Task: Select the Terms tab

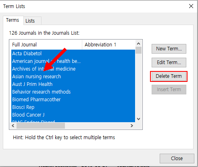Action: click(13, 20)
